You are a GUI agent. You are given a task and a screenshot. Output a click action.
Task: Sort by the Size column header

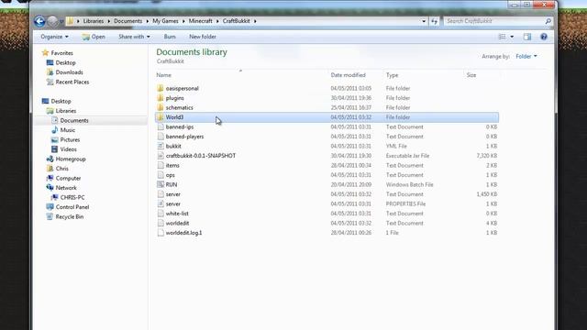[x=471, y=75]
